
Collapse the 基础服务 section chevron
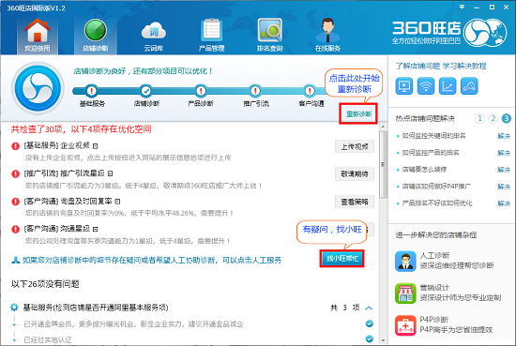(369, 308)
